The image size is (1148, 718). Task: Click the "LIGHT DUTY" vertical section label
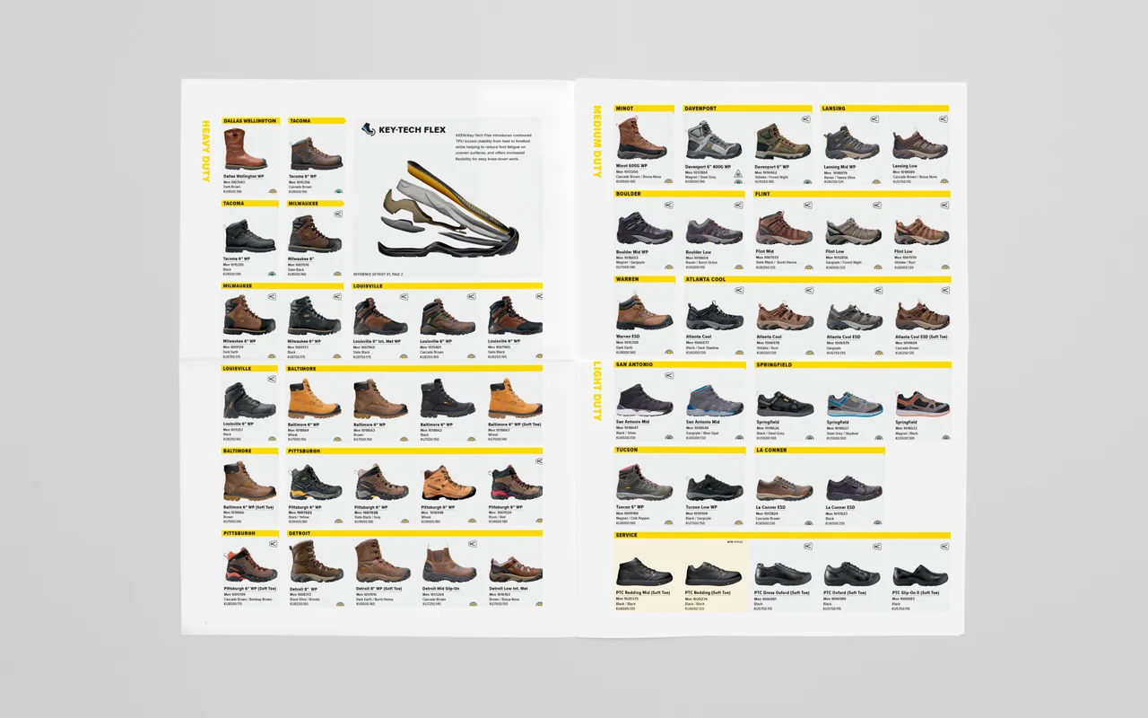[x=596, y=390]
